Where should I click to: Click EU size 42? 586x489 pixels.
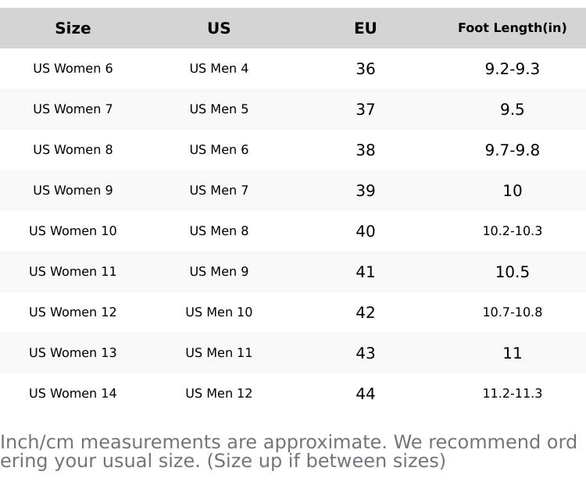(x=365, y=312)
